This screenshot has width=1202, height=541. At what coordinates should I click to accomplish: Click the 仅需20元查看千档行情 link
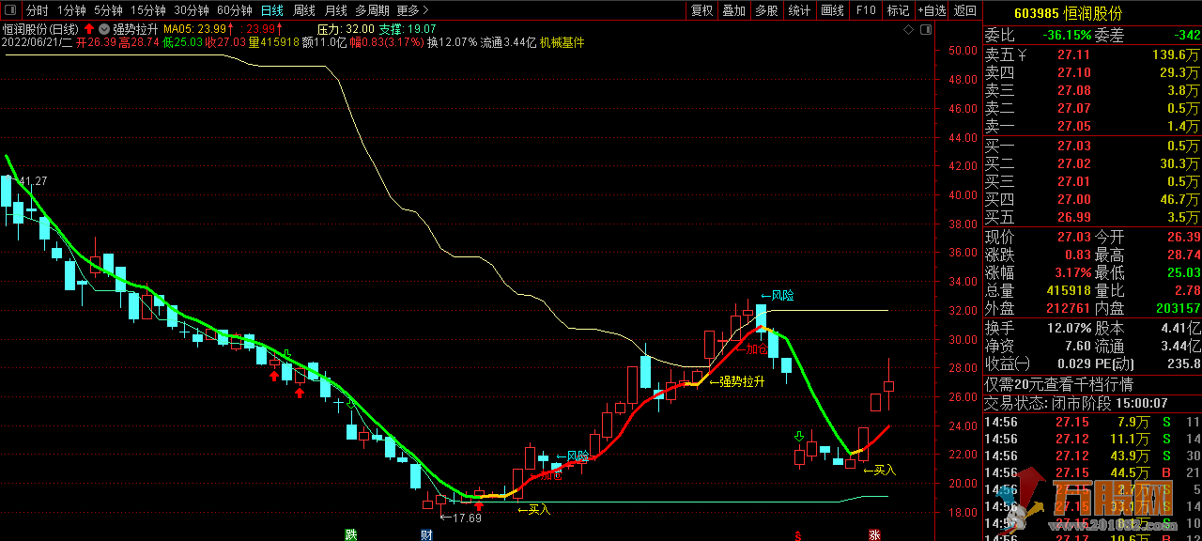pos(1058,384)
